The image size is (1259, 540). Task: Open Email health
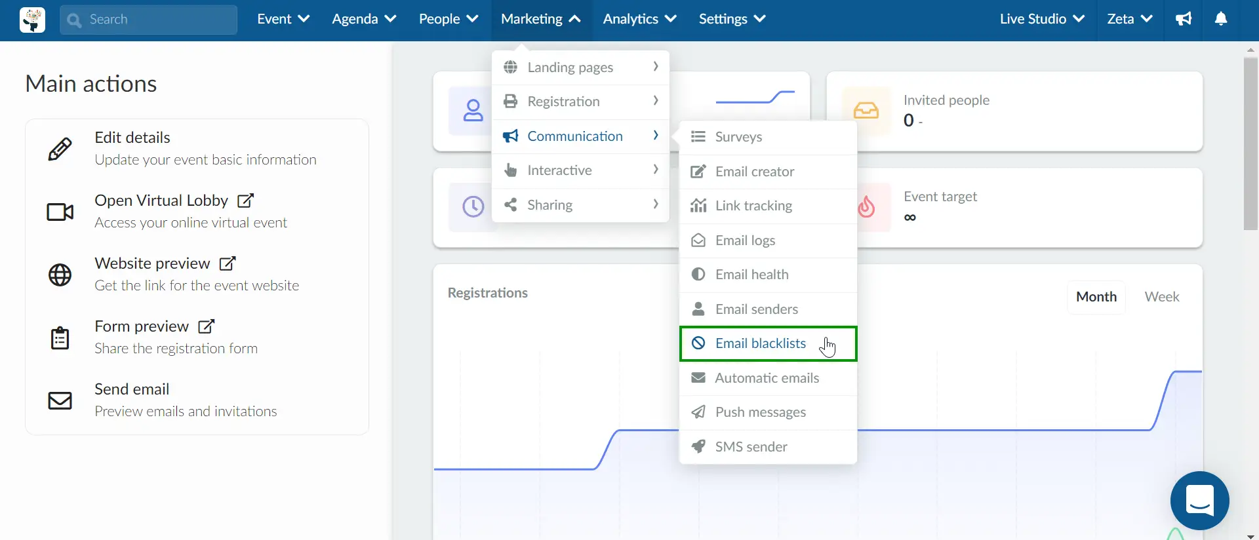[x=769, y=275]
